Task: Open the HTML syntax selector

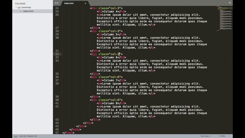Action: (x=222, y=136)
